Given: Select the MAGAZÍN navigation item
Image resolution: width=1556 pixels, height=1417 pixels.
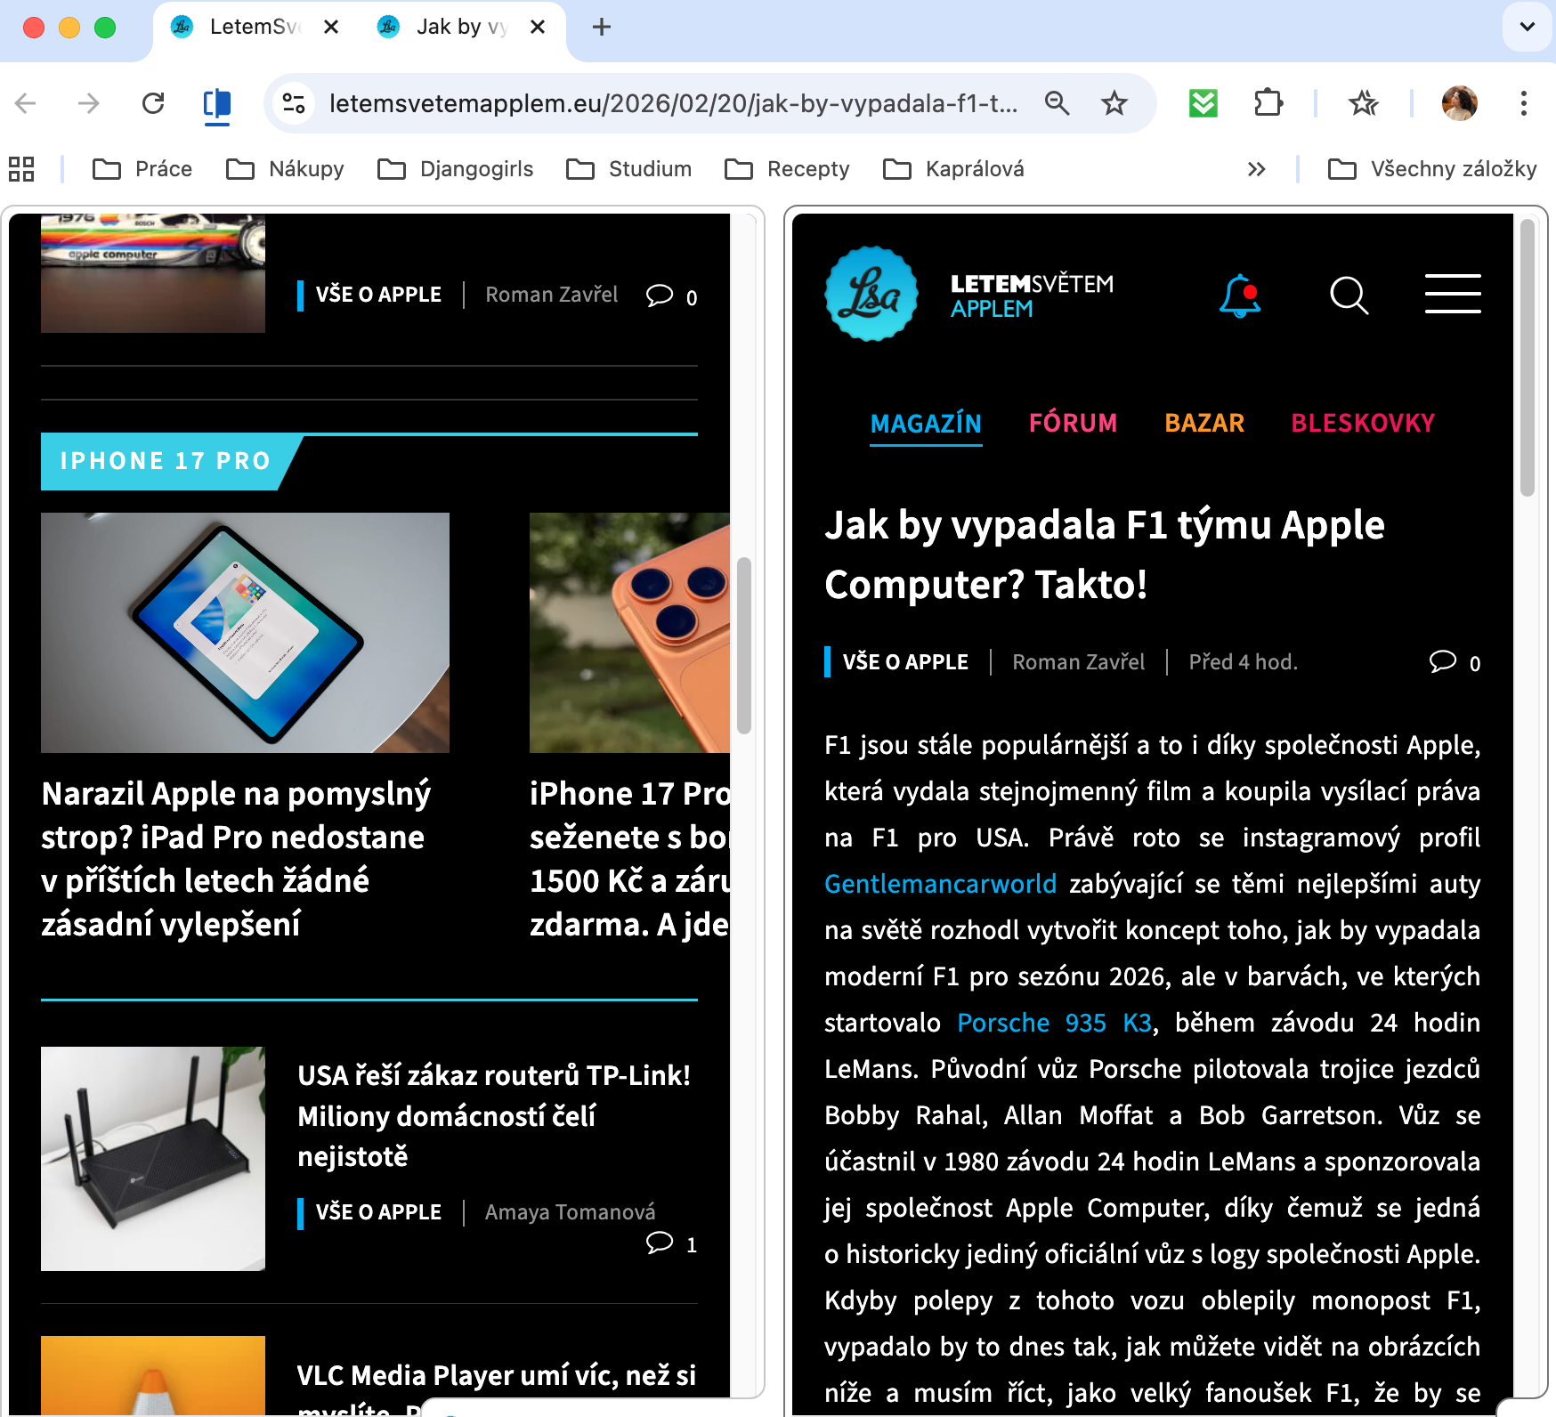Looking at the screenshot, I should [926, 424].
